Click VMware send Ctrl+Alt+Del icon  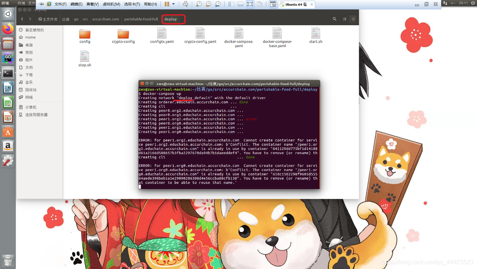point(185,4)
